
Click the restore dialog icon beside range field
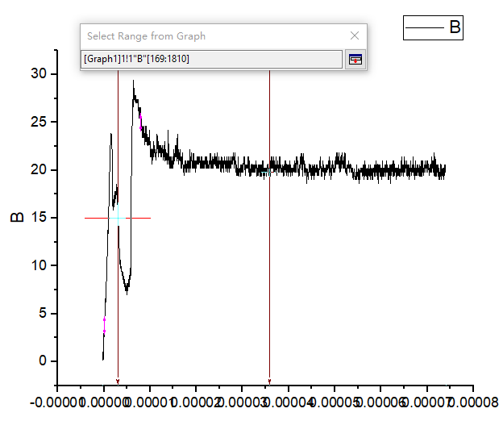(355, 59)
